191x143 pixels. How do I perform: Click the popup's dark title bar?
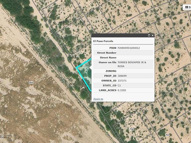123,35
